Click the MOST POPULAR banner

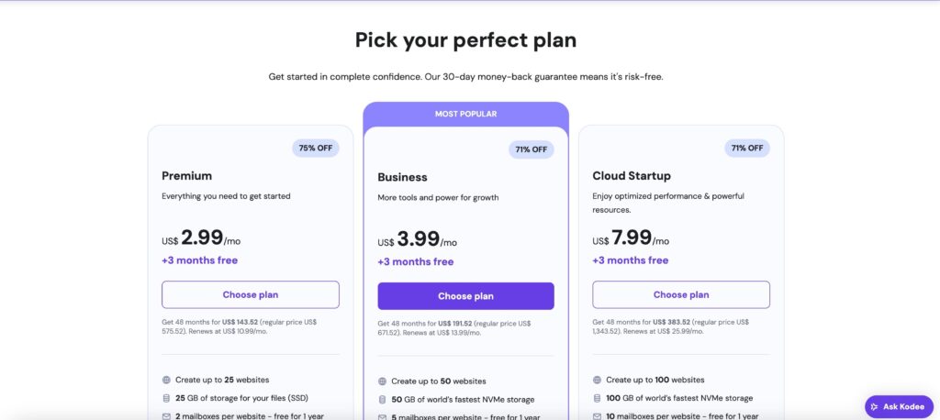(465, 114)
